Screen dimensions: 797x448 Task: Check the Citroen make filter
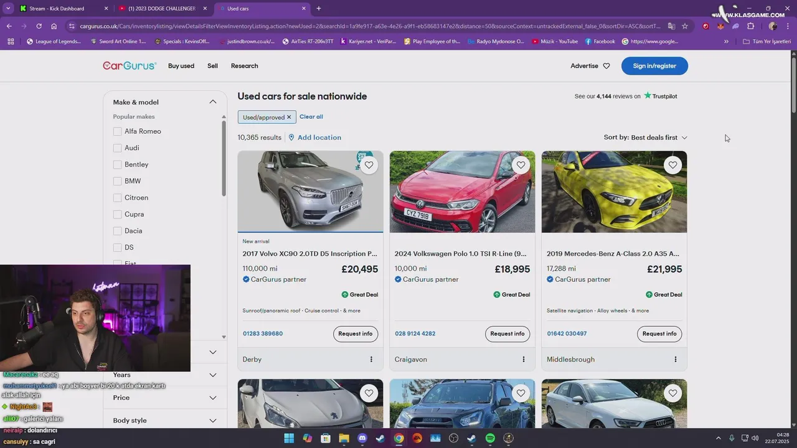[117, 198]
